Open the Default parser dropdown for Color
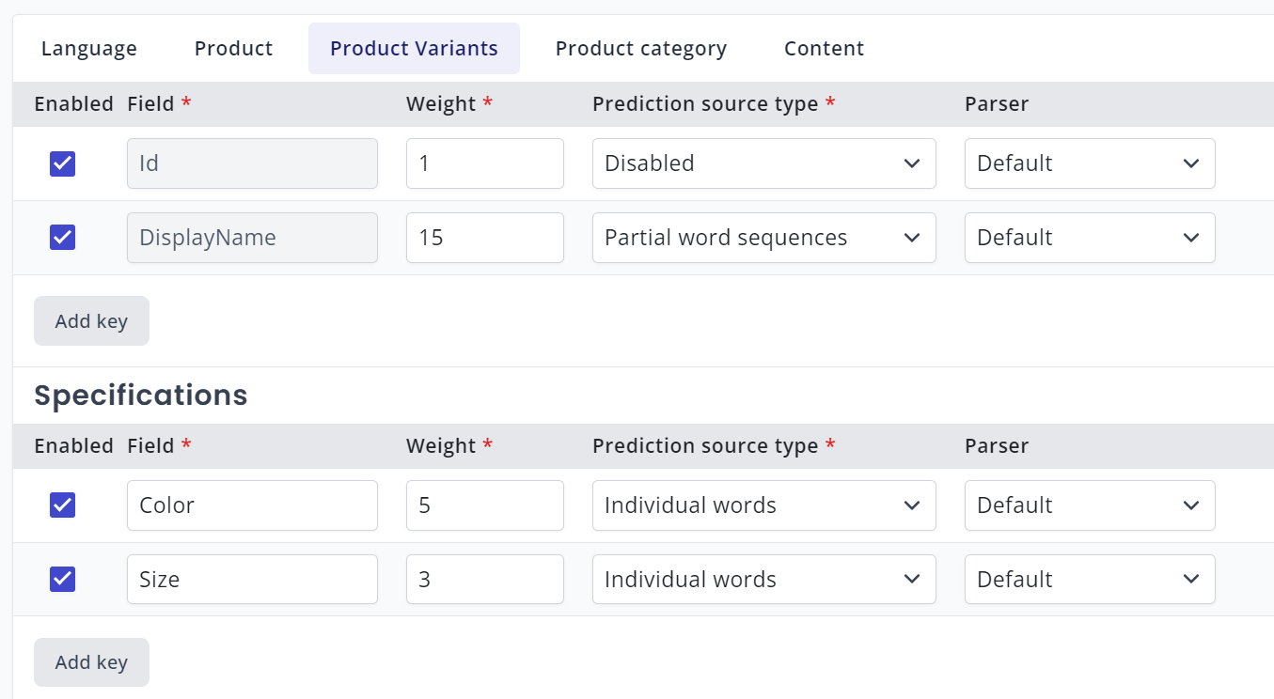 tap(1089, 505)
